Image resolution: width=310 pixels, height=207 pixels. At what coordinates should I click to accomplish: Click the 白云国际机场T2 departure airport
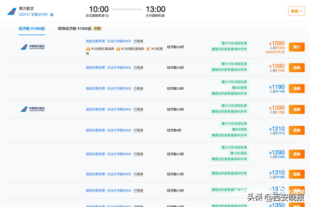point(97,16)
